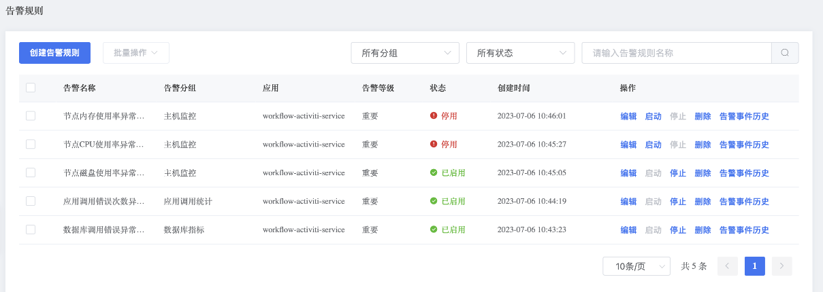Focus the alert rule name search field

tap(676, 53)
